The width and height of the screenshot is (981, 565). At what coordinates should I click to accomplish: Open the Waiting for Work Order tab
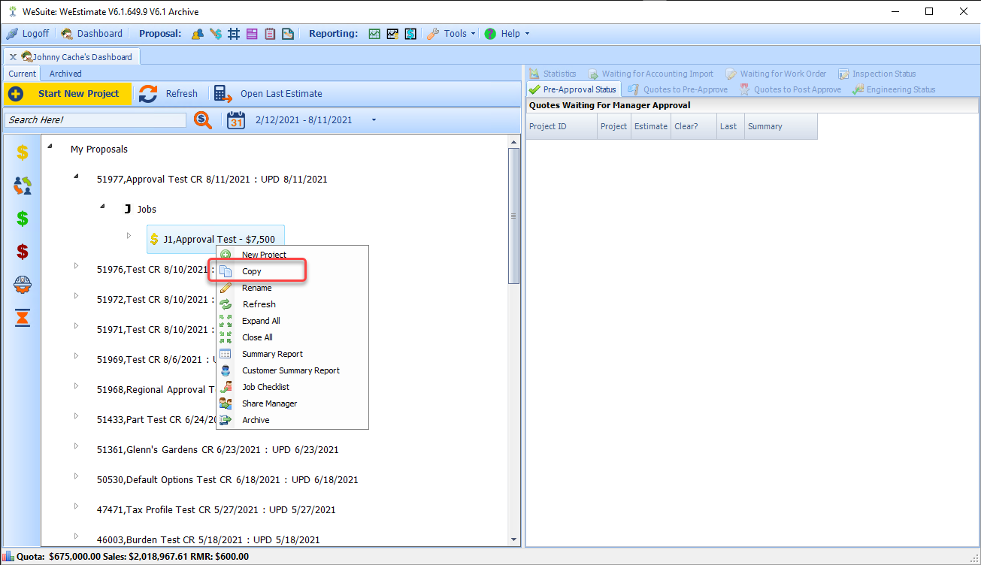pos(776,74)
